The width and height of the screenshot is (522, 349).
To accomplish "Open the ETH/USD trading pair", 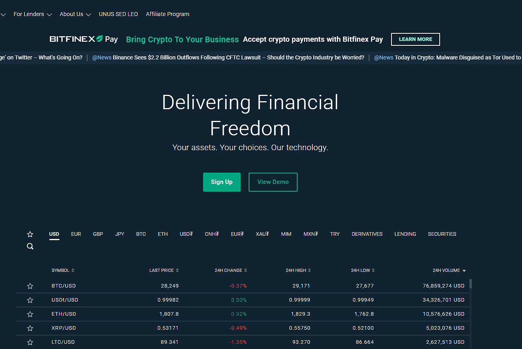I will (x=64, y=314).
